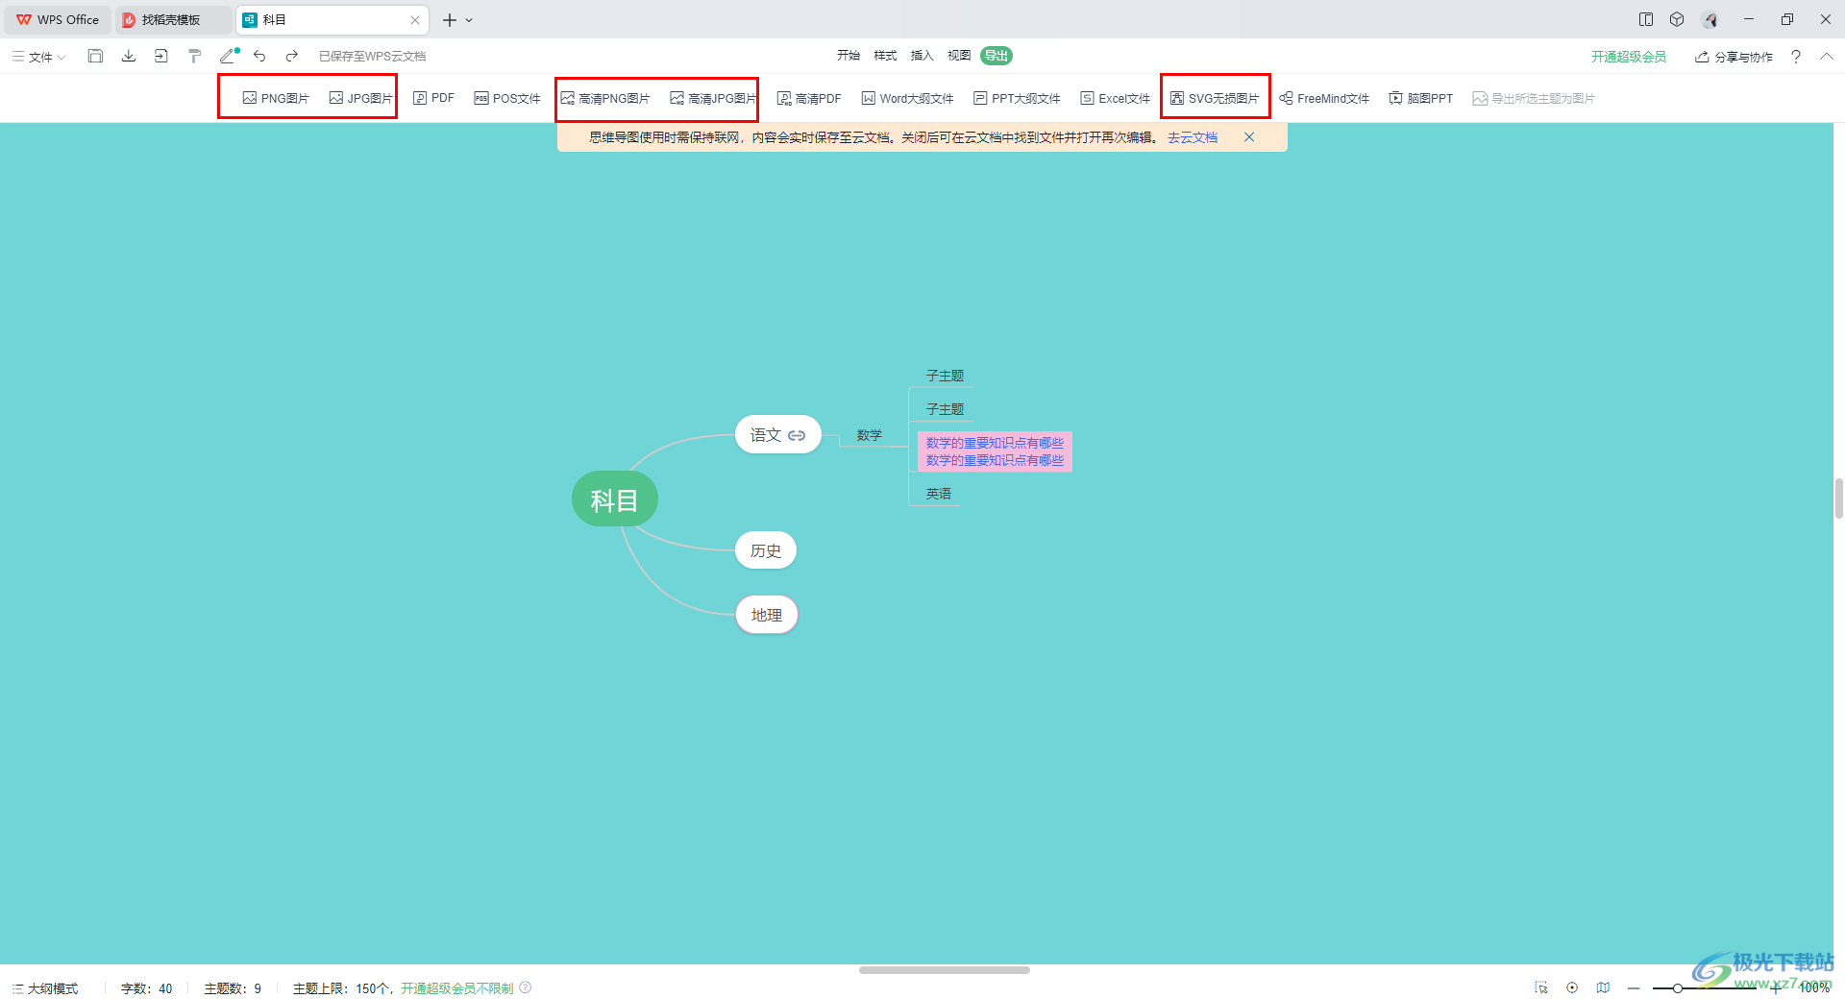Toggle the minimap navigator icon

[1603, 987]
